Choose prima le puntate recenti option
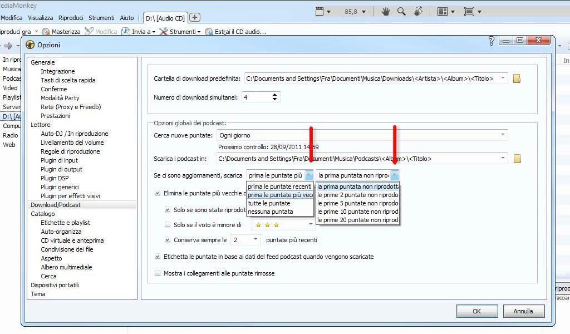 click(279, 186)
